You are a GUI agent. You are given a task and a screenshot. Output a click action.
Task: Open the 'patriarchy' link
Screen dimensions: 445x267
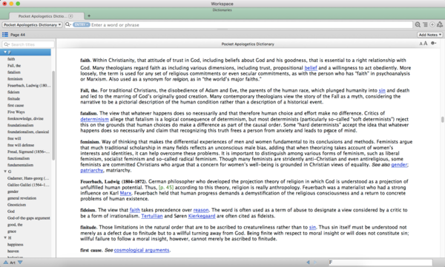pyautogui.click(x=92, y=170)
